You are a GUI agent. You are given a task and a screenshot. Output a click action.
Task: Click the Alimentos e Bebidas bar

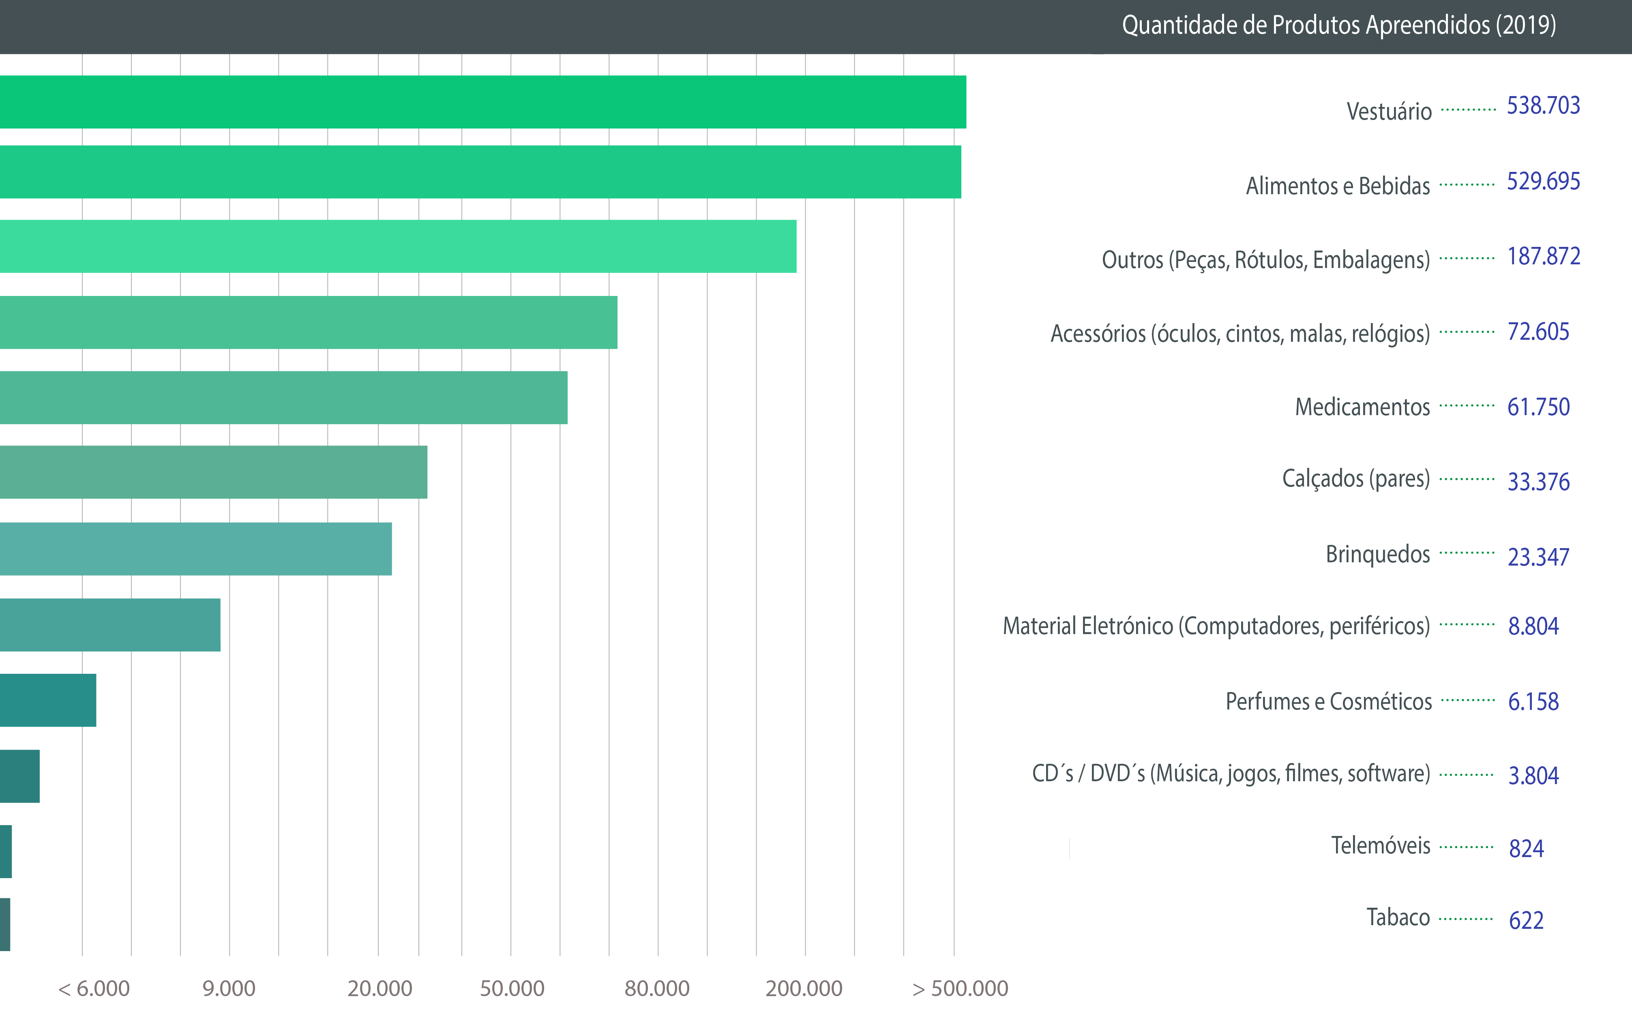pos(480,172)
